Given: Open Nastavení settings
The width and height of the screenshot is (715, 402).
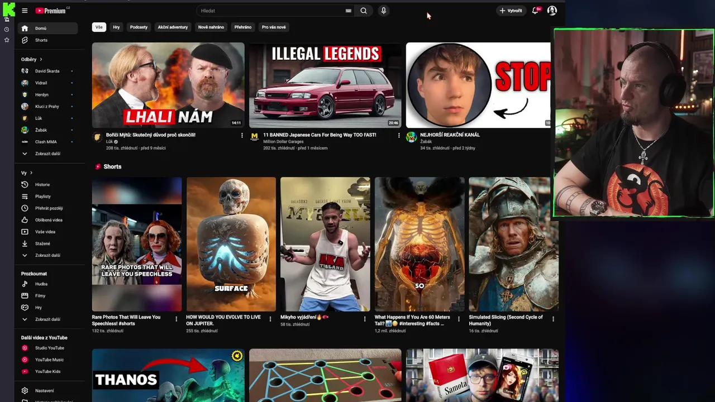Looking at the screenshot, I should click(47, 391).
